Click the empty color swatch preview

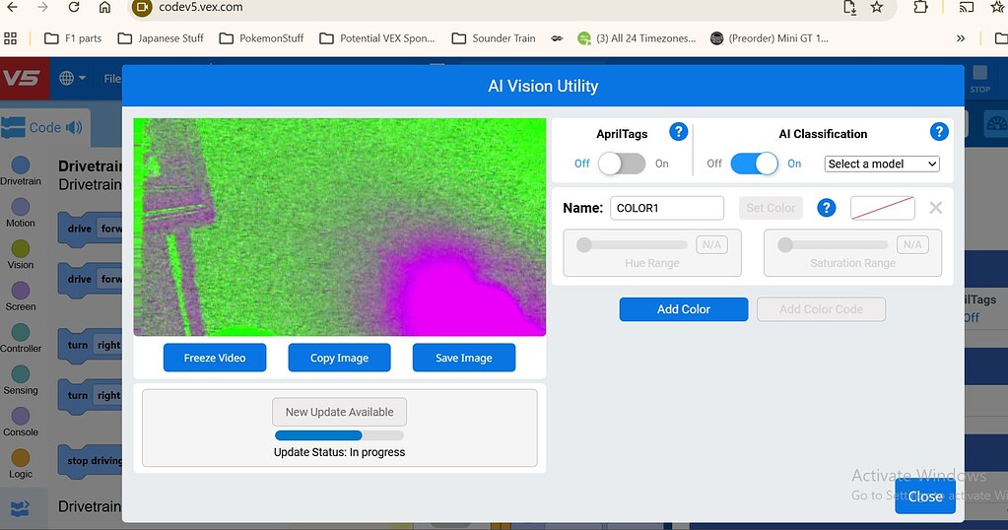(883, 208)
